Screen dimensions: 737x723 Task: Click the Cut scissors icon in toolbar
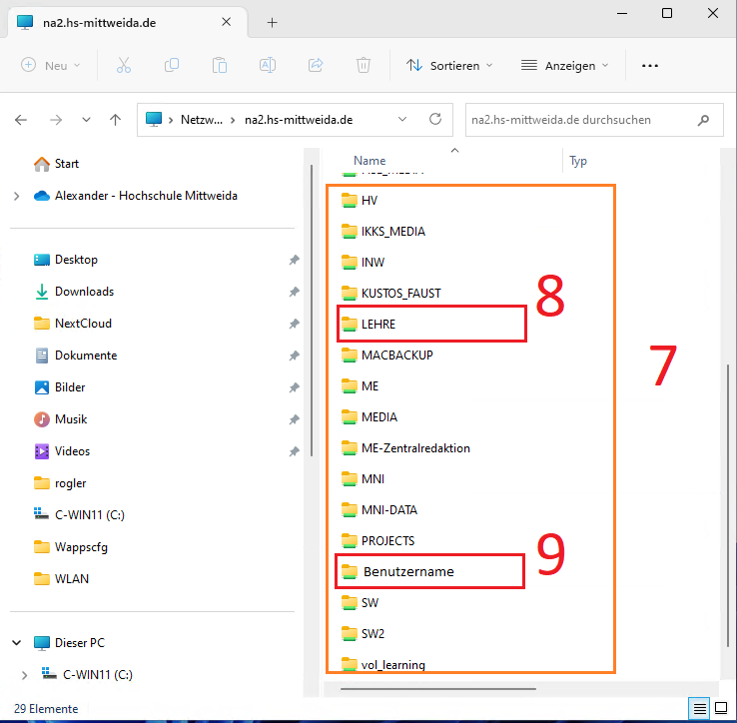tap(124, 65)
